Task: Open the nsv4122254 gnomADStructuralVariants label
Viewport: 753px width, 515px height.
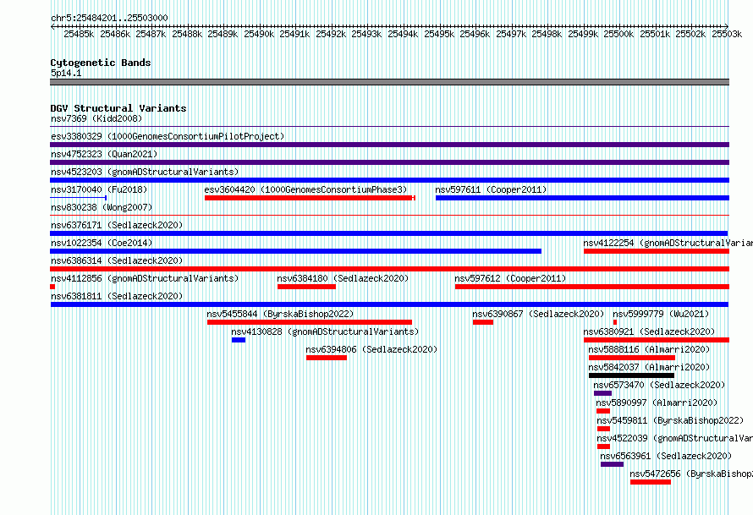Action: (x=668, y=243)
